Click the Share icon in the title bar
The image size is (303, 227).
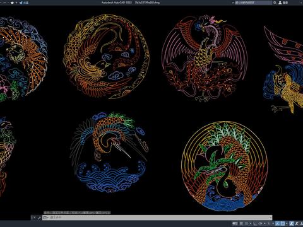tap(25, 3)
